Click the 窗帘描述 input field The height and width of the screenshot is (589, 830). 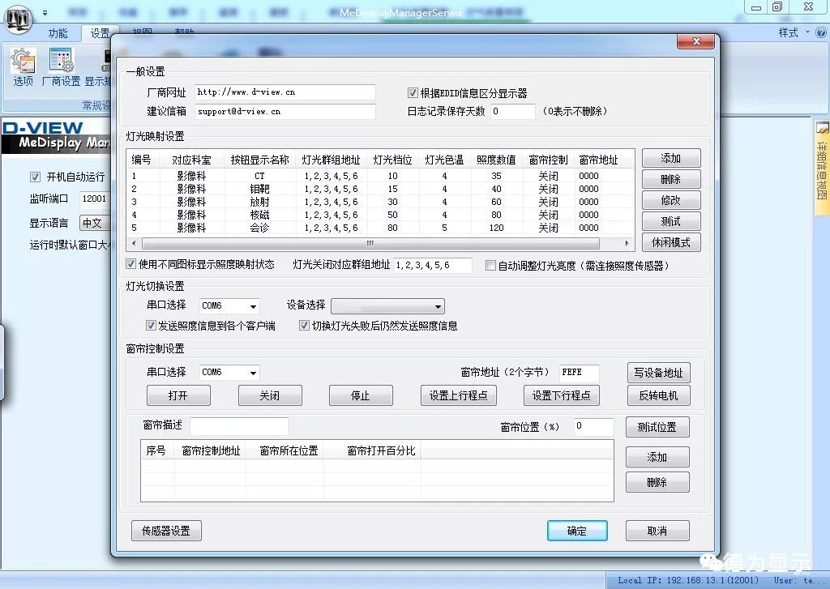[x=239, y=425]
